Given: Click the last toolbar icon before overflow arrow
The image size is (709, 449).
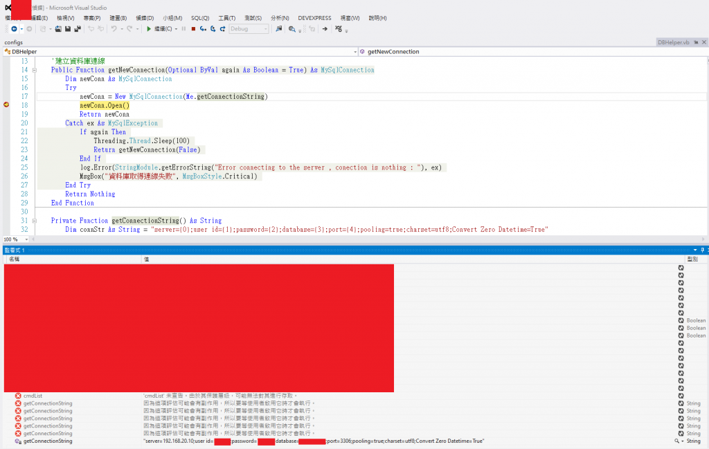Looking at the screenshot, I should (x=339, y=29).
